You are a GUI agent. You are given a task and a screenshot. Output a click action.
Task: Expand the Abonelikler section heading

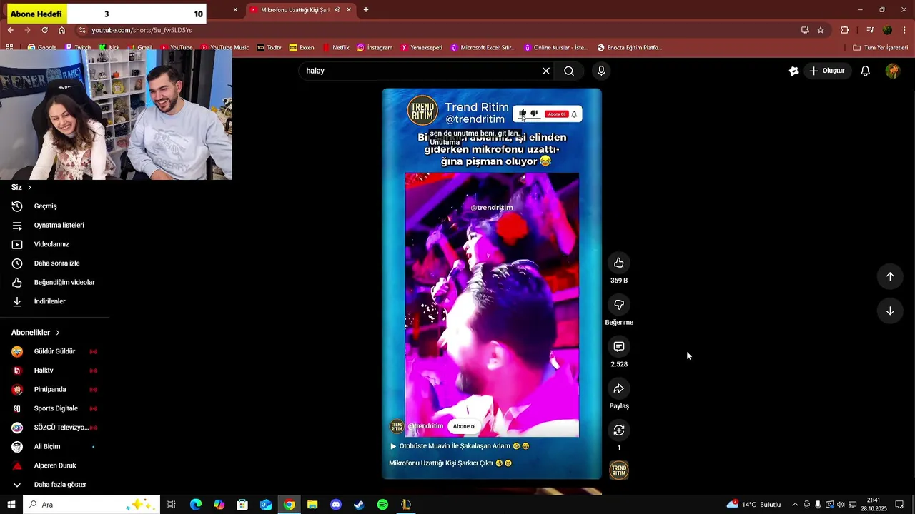tap(36, 333)
